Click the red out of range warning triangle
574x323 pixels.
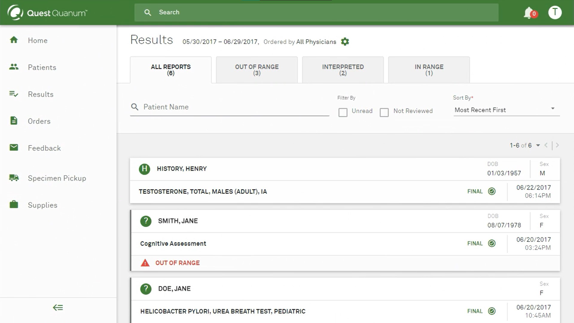(x=145, y=263)
